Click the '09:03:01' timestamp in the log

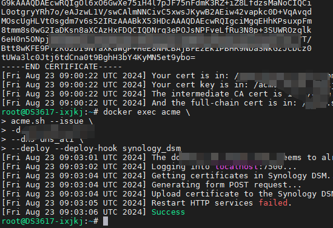(x=79, y=158)
